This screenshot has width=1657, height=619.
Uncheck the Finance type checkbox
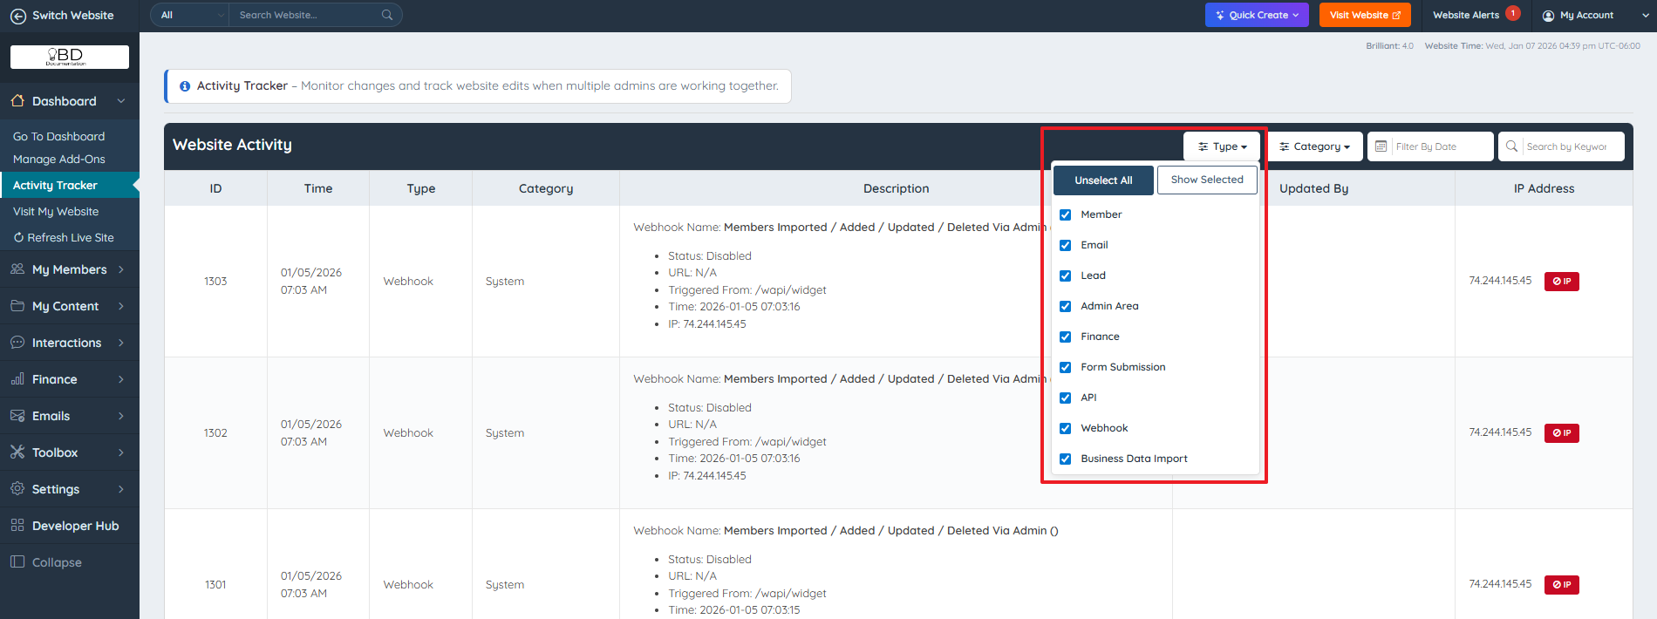point(1065,337)
